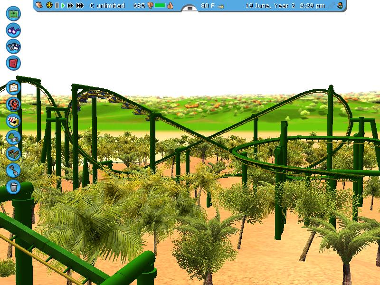Collapse the top status bar via center tab
Screen dimensions: 380x285
[x=190, y=8]
